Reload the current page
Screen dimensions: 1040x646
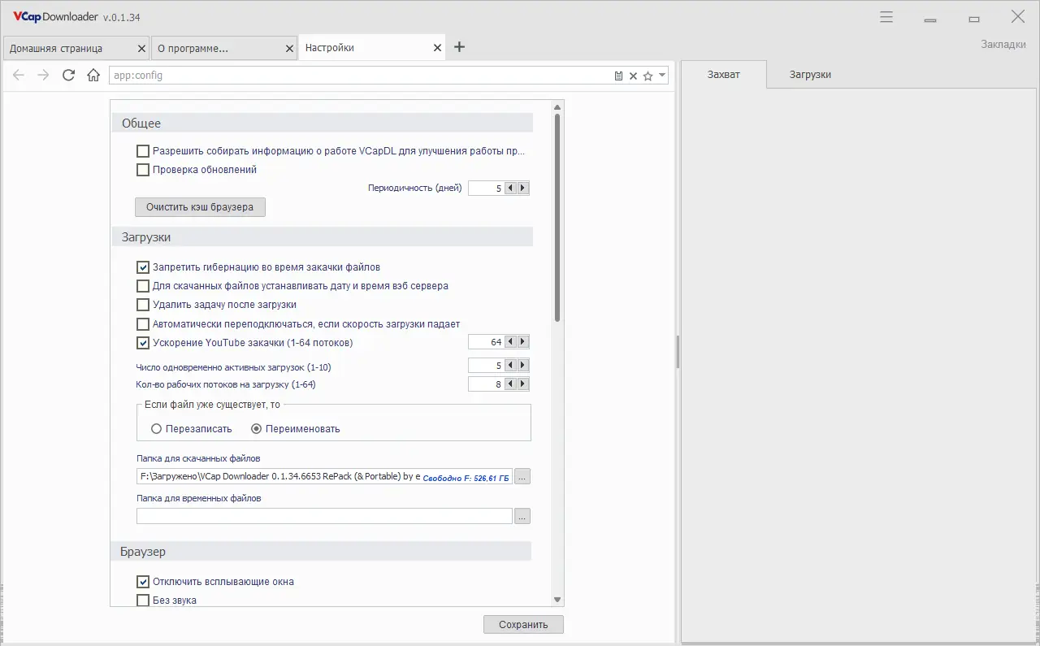click(68, 76)
